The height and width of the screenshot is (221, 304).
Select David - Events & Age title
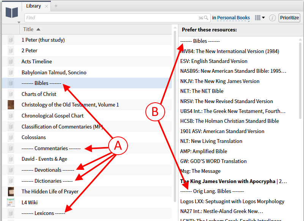pyautogui.click(x=44, y=159)
